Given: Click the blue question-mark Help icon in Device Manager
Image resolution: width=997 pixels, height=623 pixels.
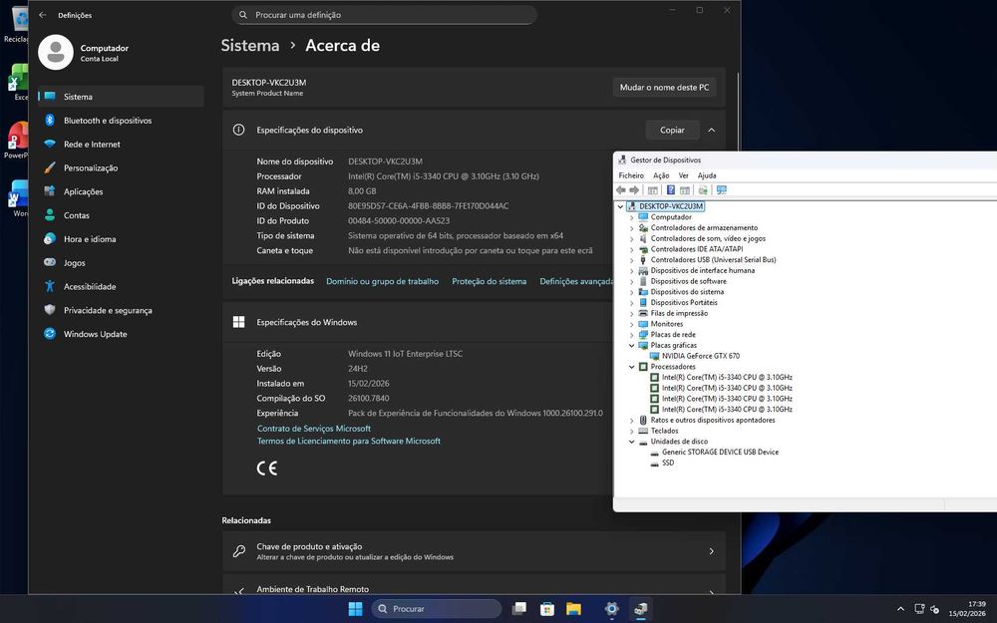Looking at the screenshot, I should tap(670, 190).
